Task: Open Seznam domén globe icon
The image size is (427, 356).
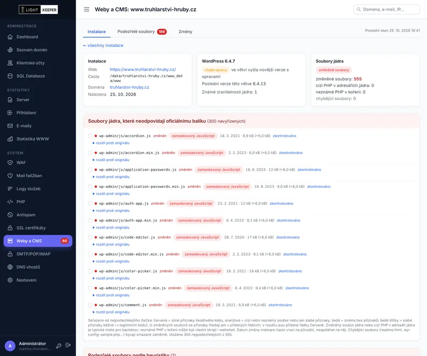Action: click(10, 50)
